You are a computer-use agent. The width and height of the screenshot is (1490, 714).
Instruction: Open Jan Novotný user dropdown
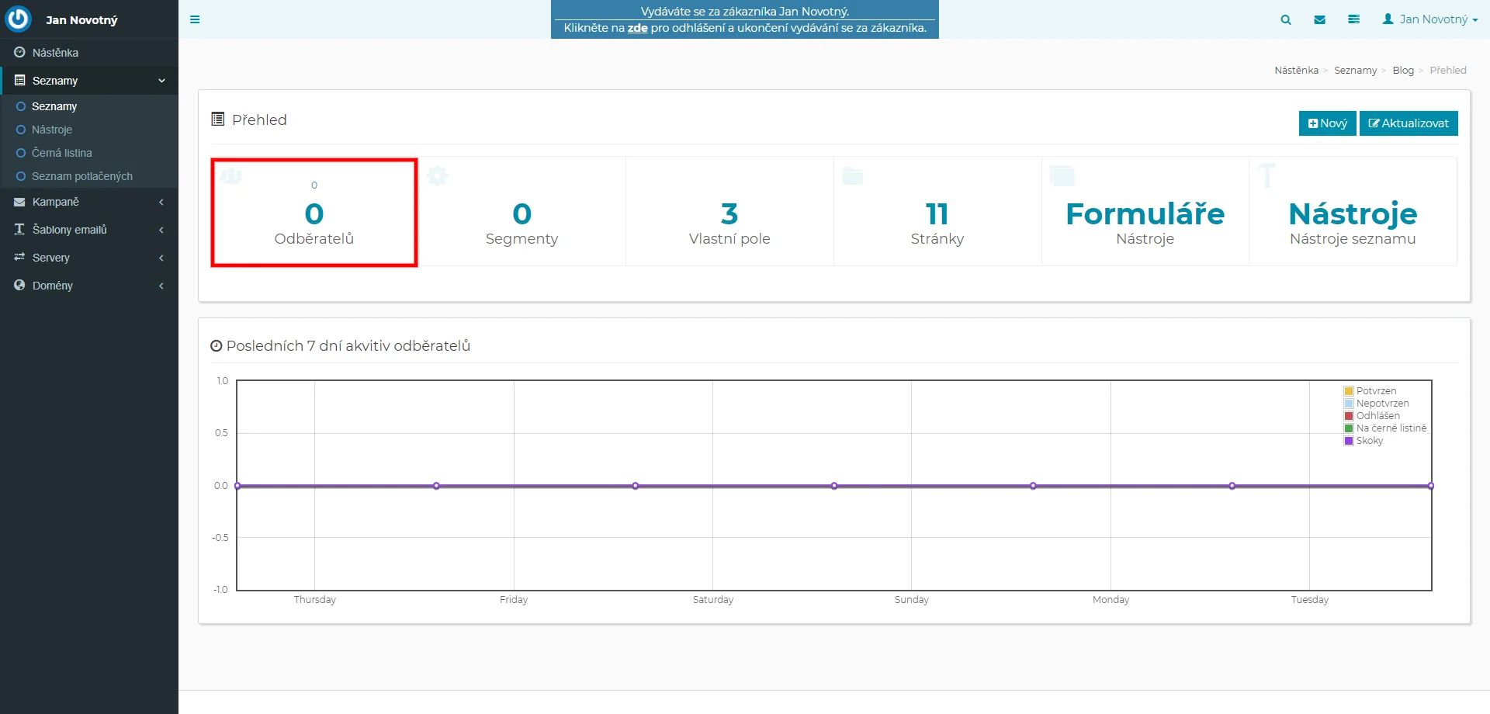point(1430,19)
